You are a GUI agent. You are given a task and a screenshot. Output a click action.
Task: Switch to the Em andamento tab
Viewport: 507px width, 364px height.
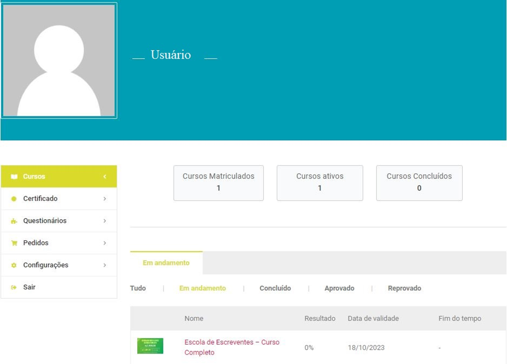click(x=166, y=263)
